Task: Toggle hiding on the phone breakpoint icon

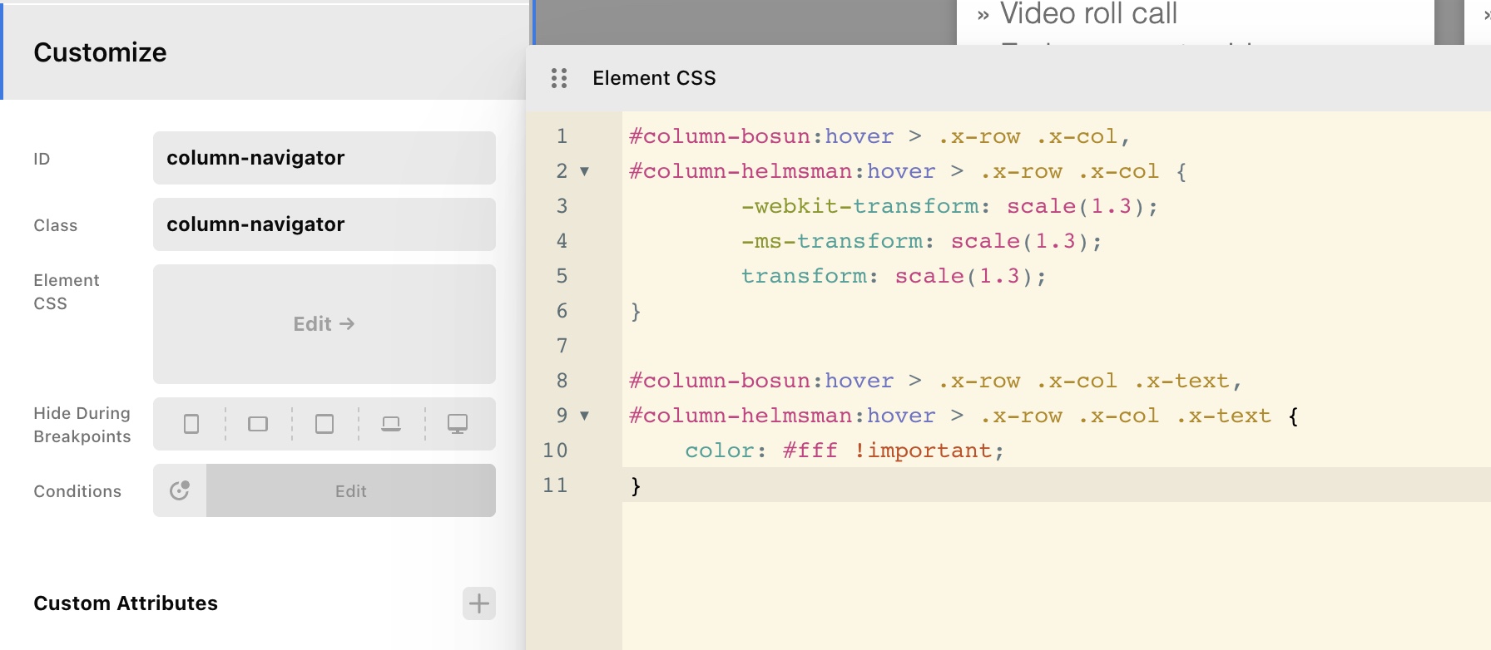Action: [191, 424]
